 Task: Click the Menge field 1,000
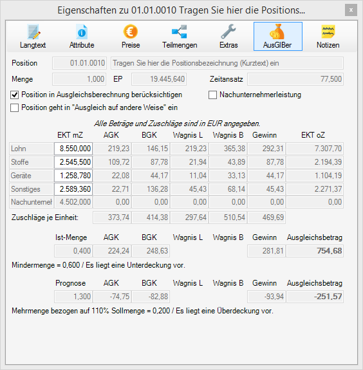(x=79, y=79)
